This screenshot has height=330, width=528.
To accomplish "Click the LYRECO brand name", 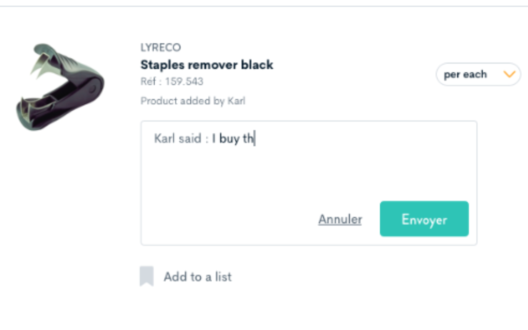I will tap(161, 47).
